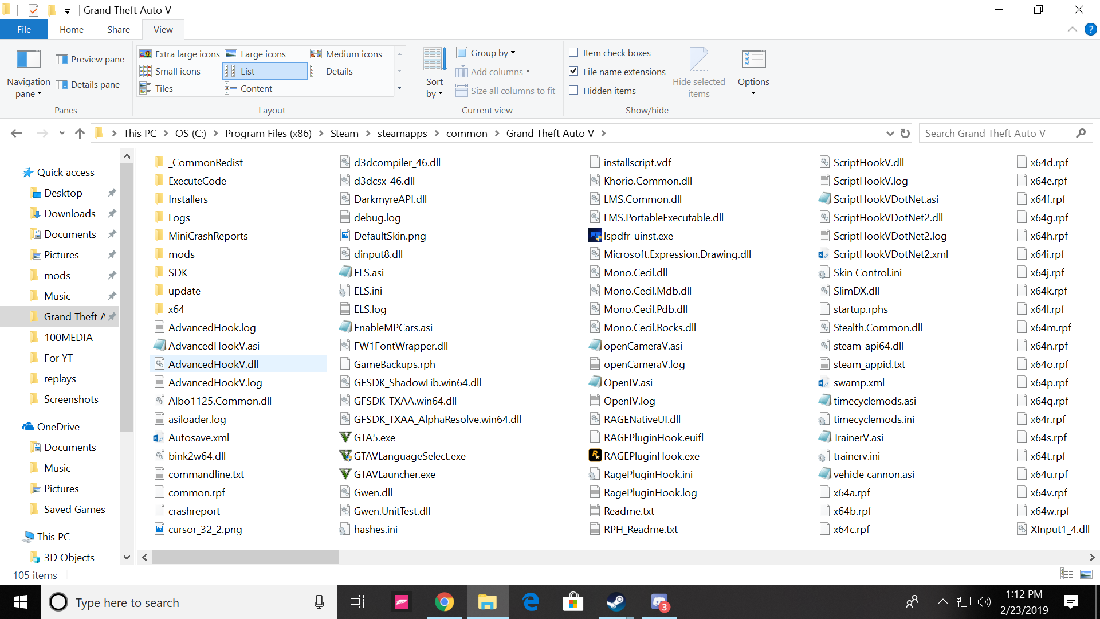The width and height of the screenshot is (1100, 619).
Task: Navigate to steamapps via breadcrumb
Action: pyautogui.click(x=402, y=132)
